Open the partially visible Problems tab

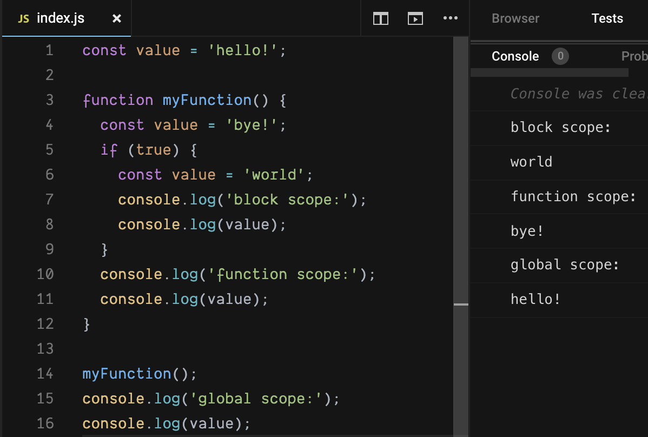[x=634, y=56]
